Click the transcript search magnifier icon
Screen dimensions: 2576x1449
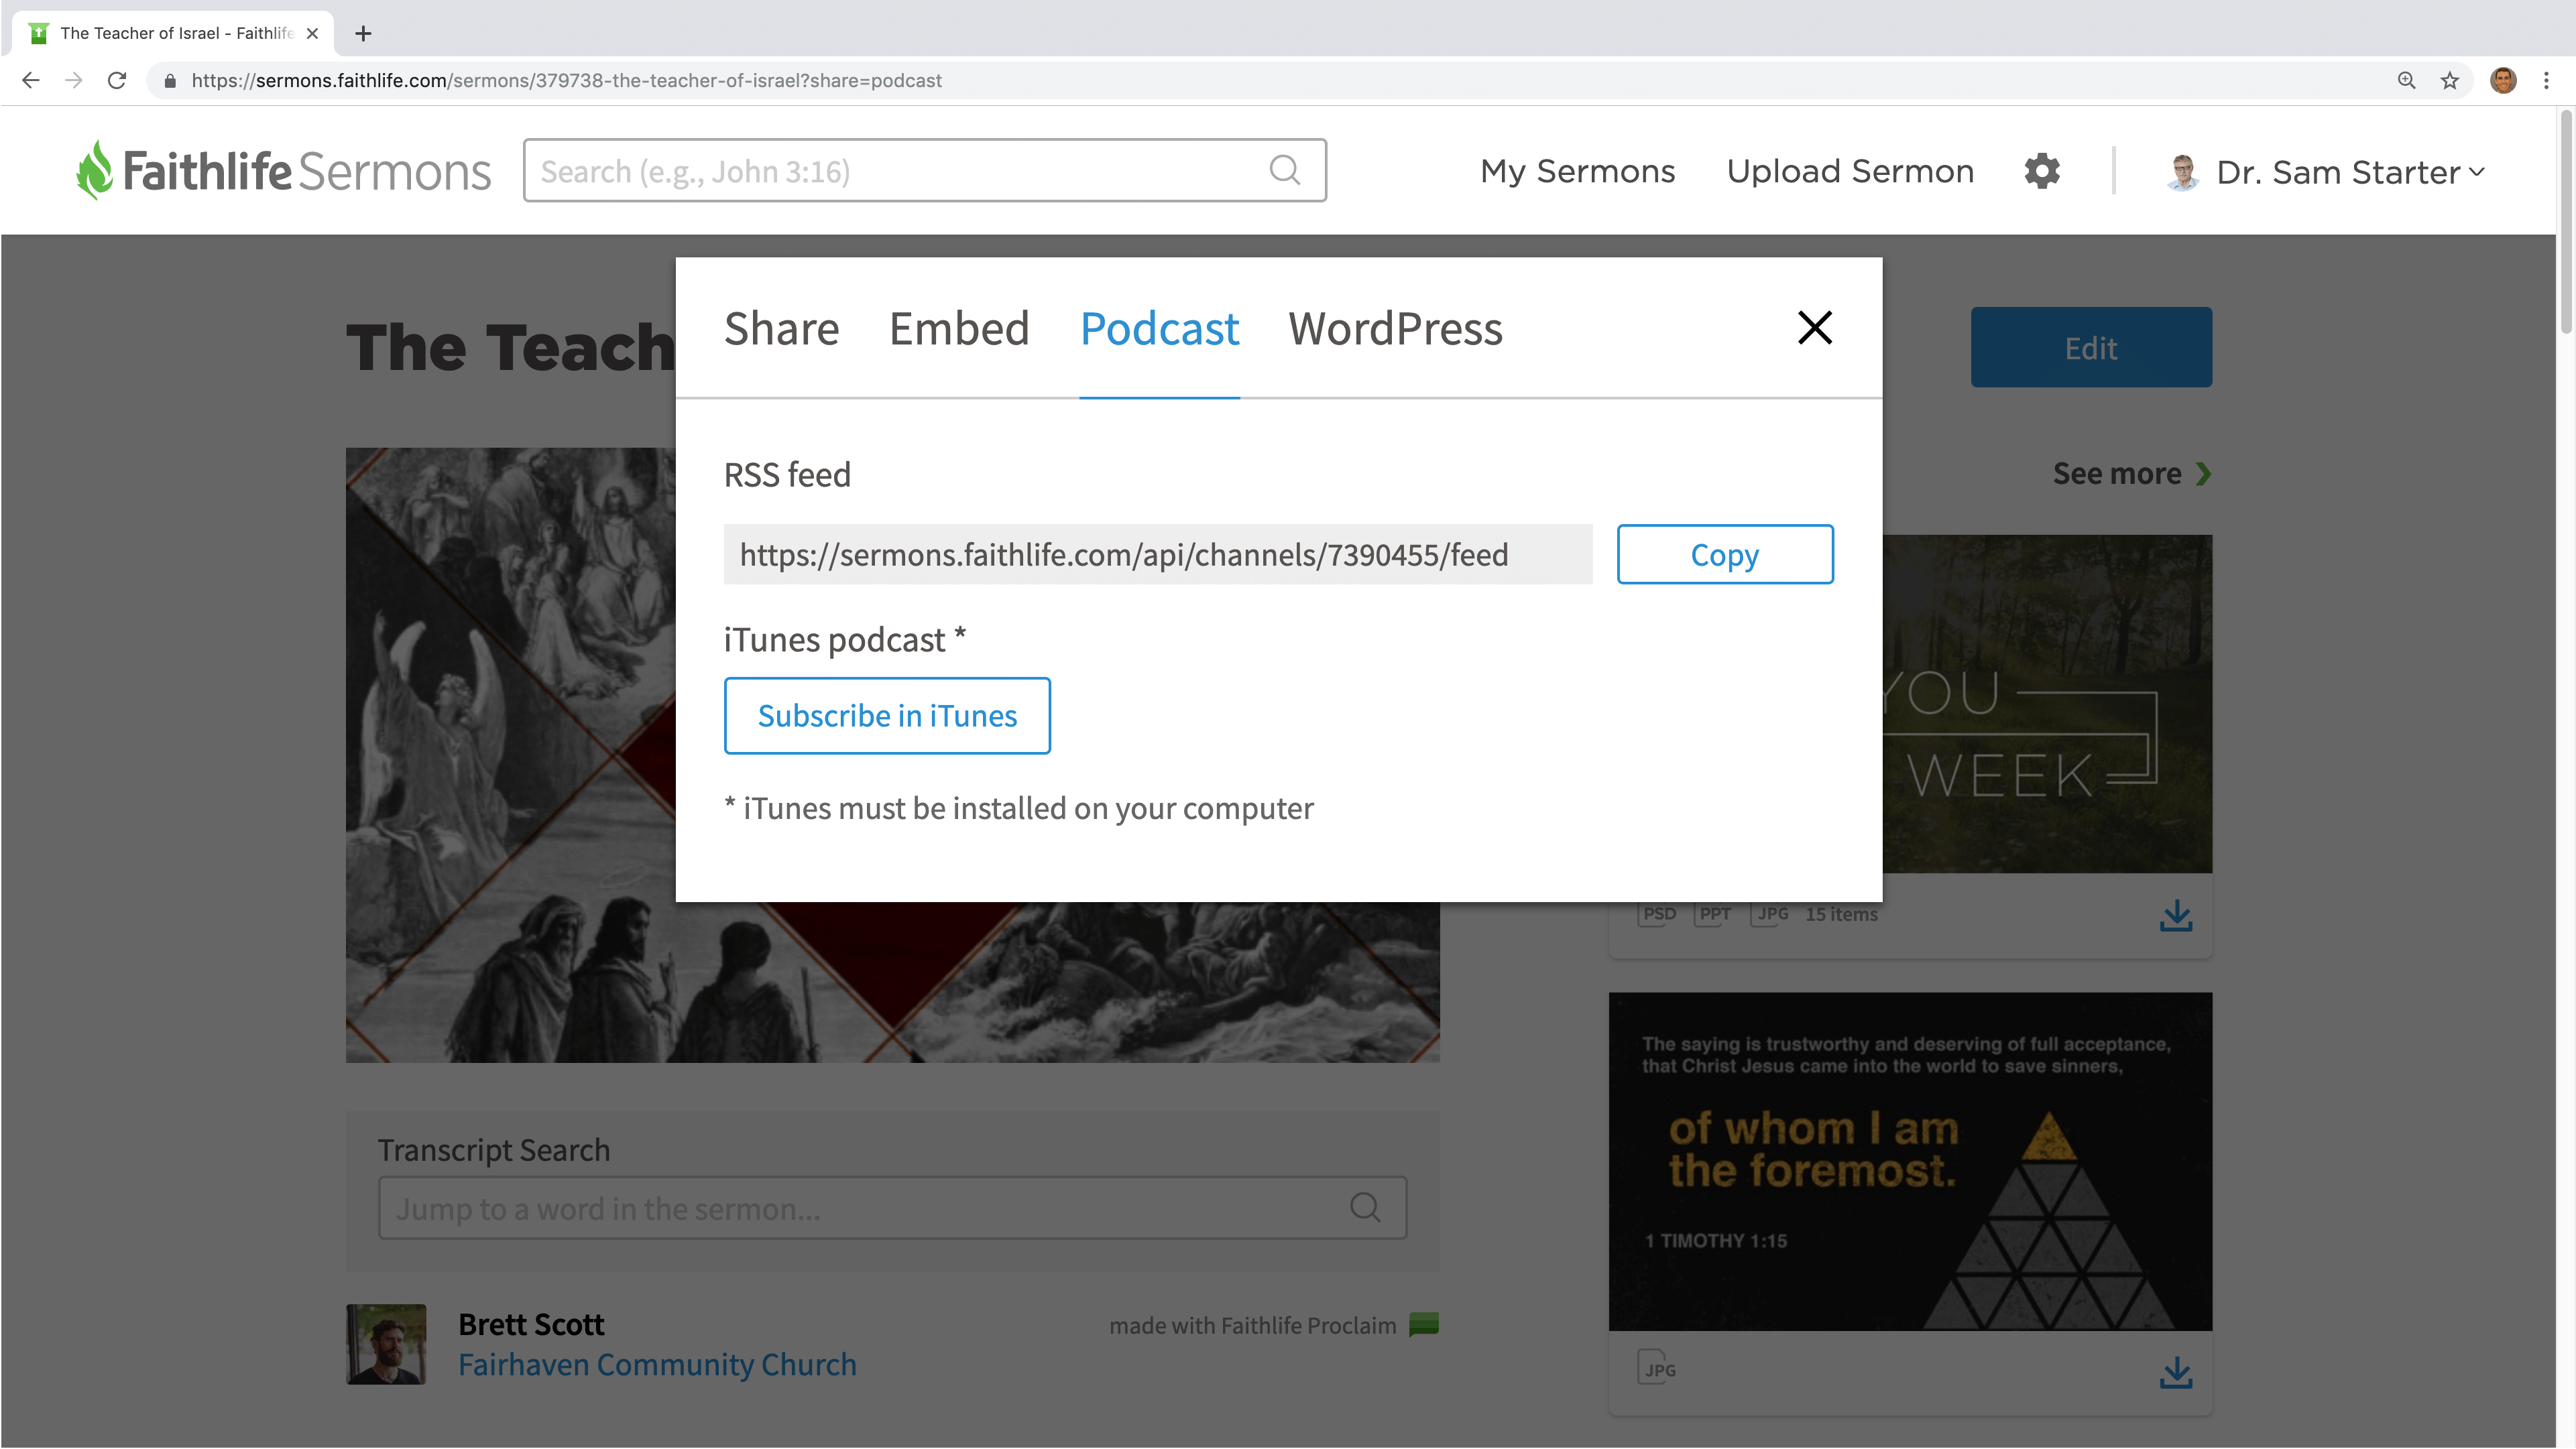coord(1365,1208)
